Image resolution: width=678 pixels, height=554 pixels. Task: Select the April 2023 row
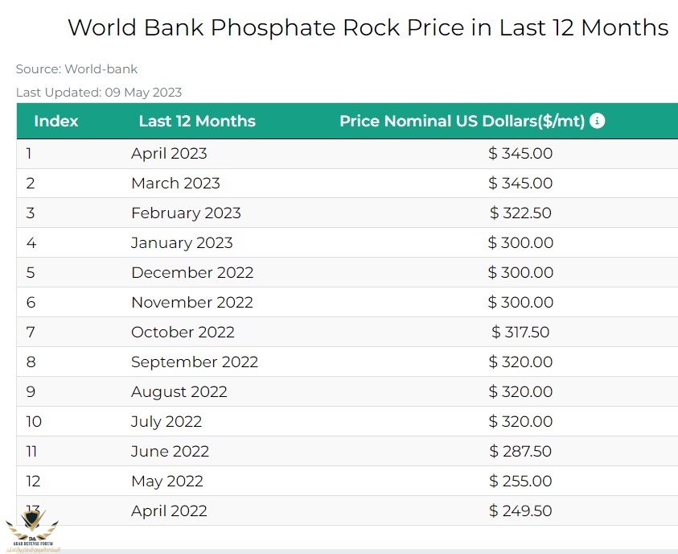347,154
